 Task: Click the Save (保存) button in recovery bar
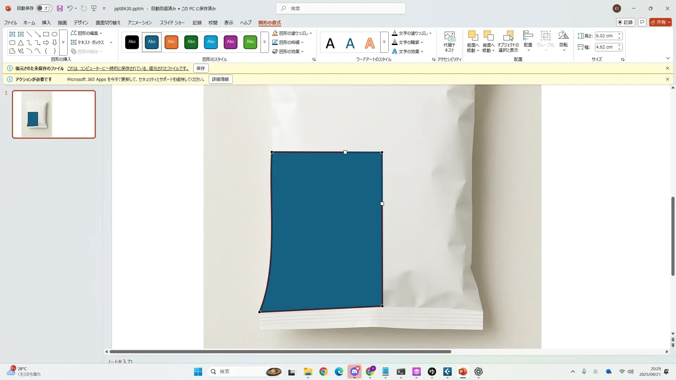pyautogui.click(x=201, y=68)
